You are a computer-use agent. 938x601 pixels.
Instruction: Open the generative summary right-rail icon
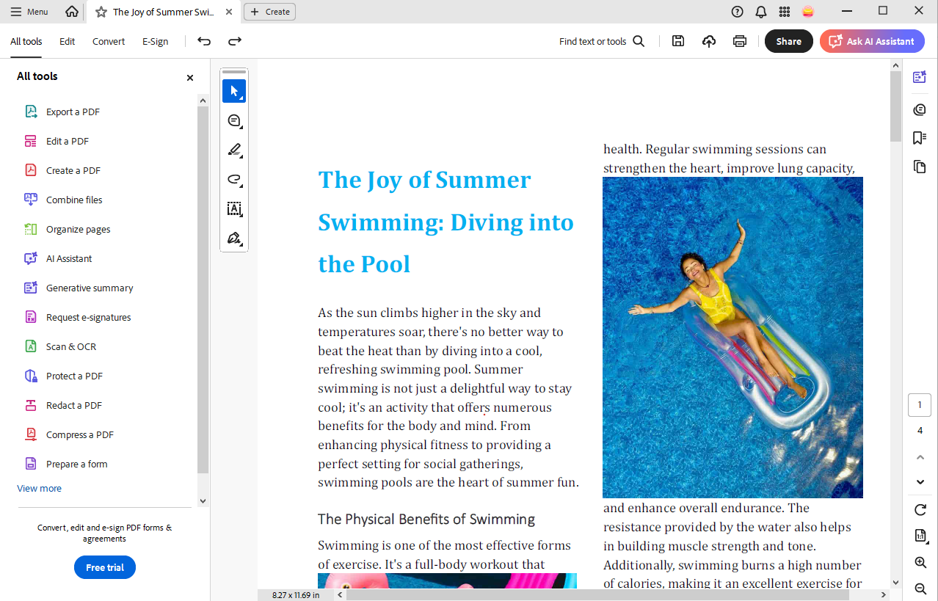click(920, 77)
